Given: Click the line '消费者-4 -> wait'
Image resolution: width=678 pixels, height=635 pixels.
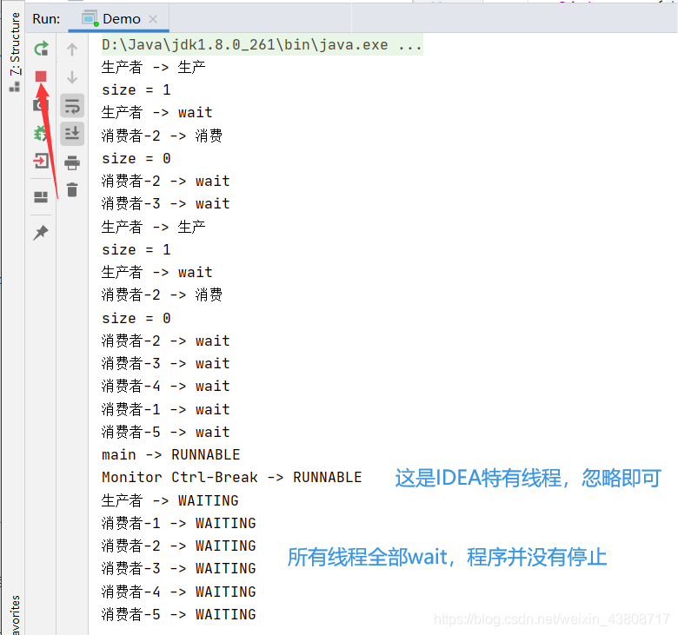Looking at the screenshot, I should tap(166, 386).
